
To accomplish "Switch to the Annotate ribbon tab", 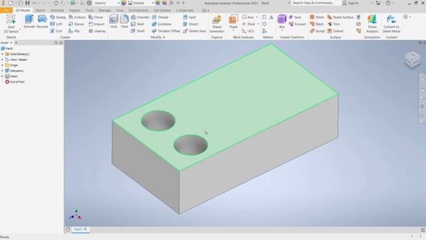I will (57, 11).
